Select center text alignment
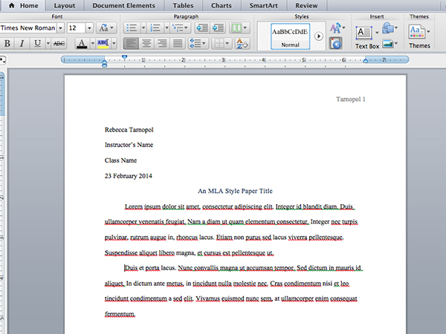 click(x=146, y=44)
